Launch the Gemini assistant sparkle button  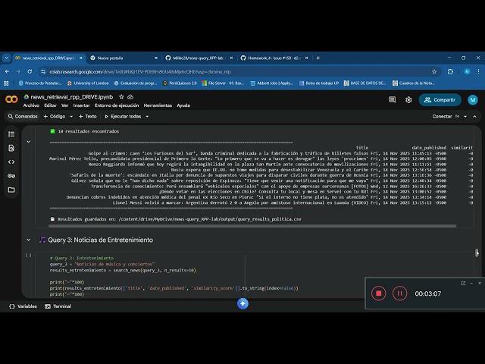(x=242, y=303)
